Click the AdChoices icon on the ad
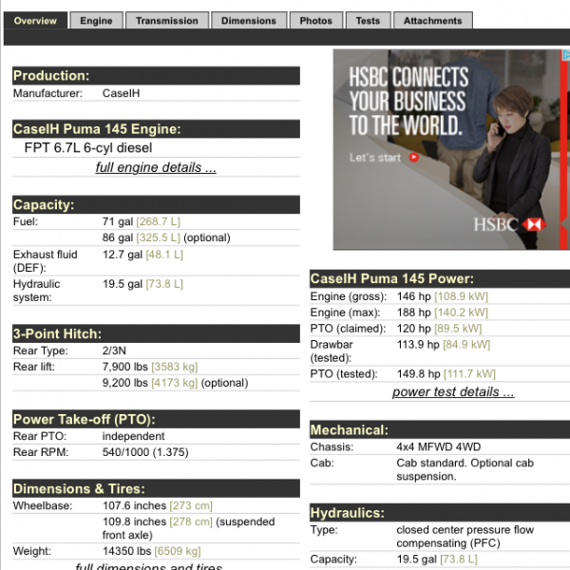 pyautogui.click(x=566, y=55)
